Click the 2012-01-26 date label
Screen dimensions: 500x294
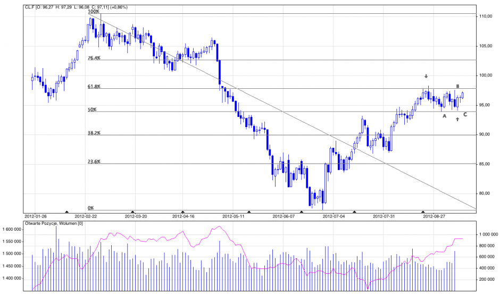[36, 217]
